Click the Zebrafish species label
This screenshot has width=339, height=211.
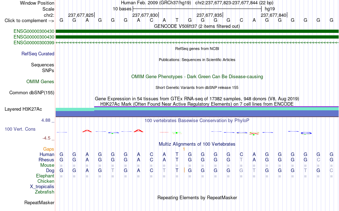pos(45,192)
